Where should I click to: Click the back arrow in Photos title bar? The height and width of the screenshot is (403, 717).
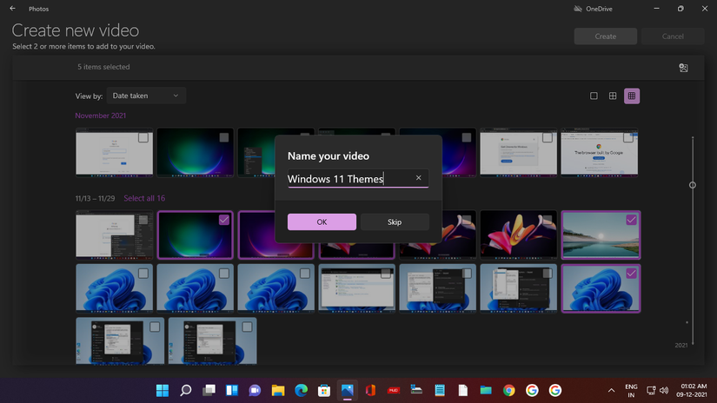[x=12, y=9]
